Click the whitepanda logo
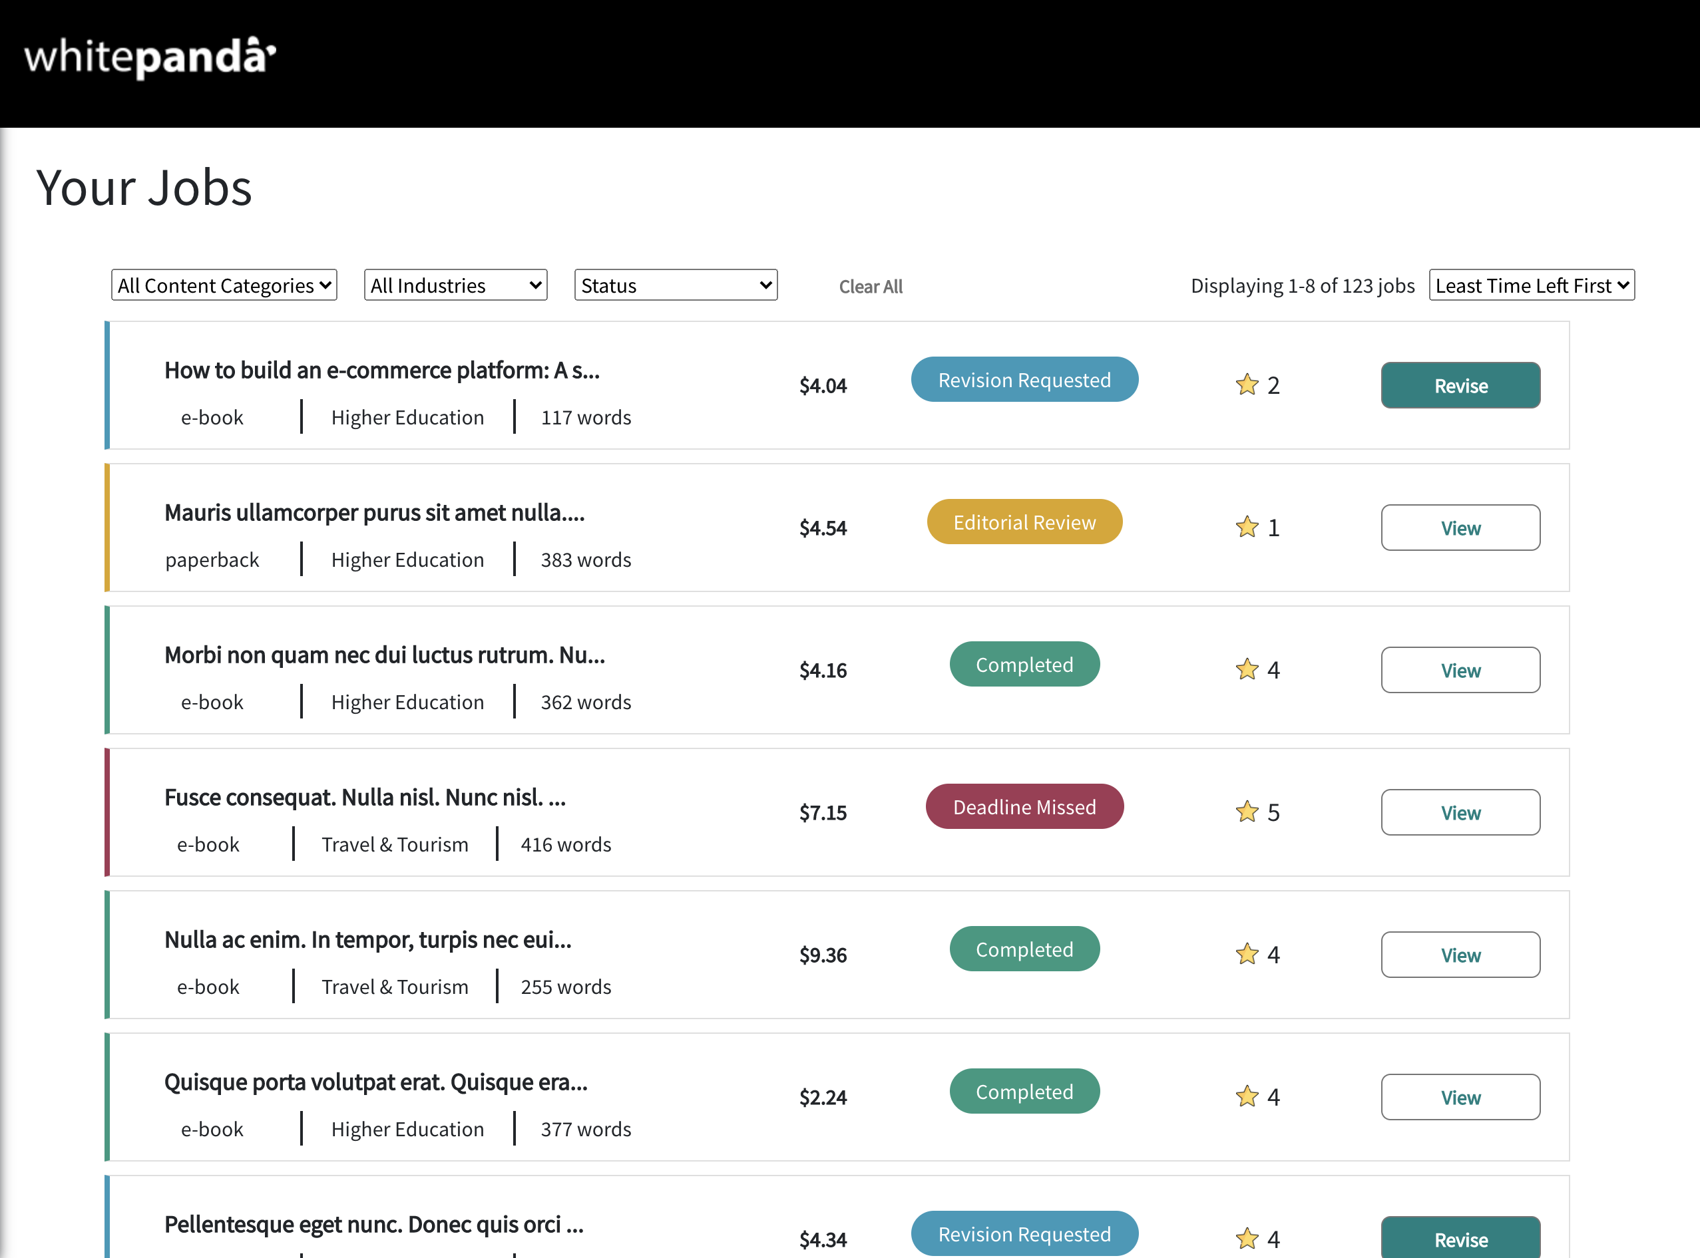Image resolution: width=1700 pixels, height=1258 pixels. (x=150, y=58)
